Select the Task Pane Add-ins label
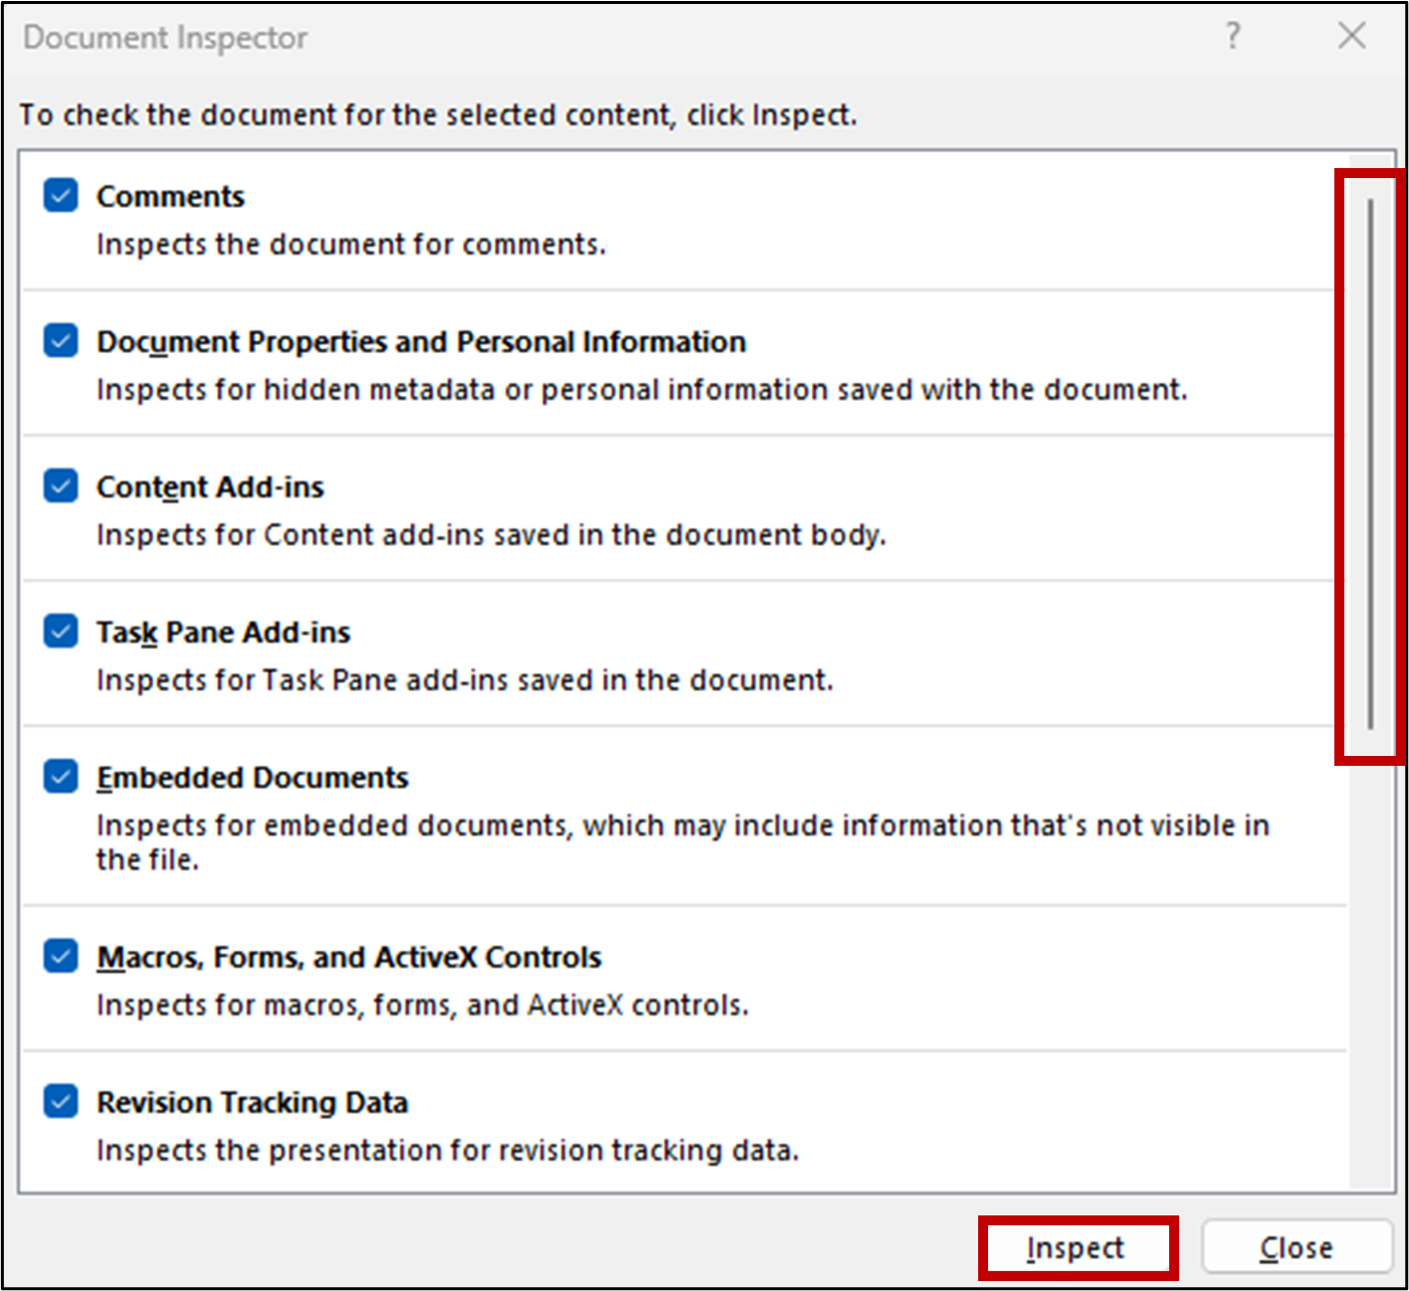The height and width of the screenshot is (1291, 1409). click(x=223, y=632)
